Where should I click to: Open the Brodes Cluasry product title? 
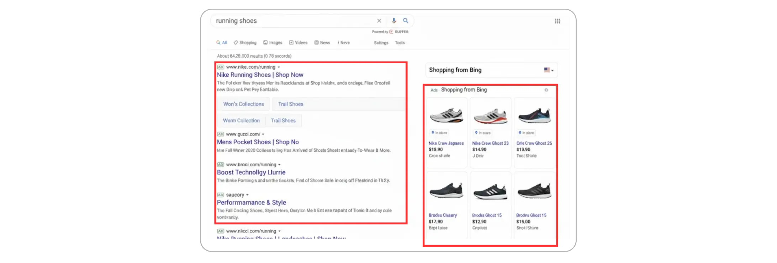tap(443, 215)
